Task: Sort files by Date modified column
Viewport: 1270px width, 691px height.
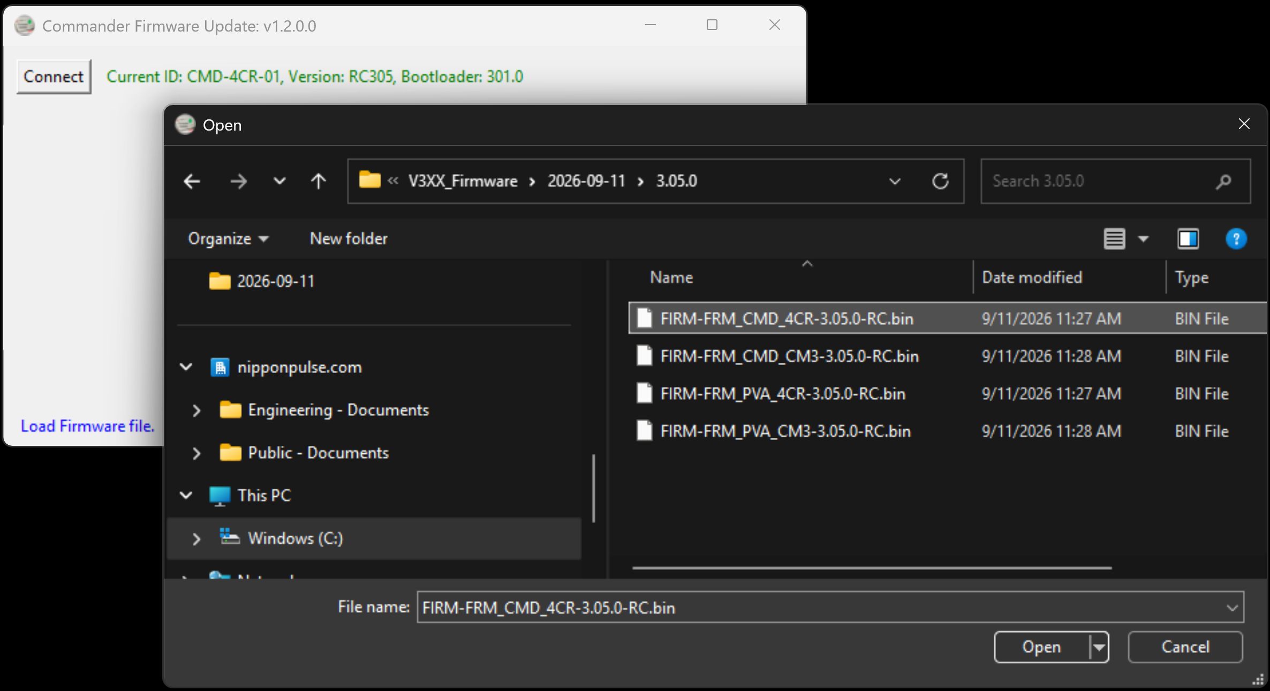Action: click(1032, 277)
